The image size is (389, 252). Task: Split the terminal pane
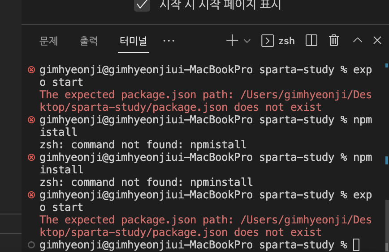point(311,40)
